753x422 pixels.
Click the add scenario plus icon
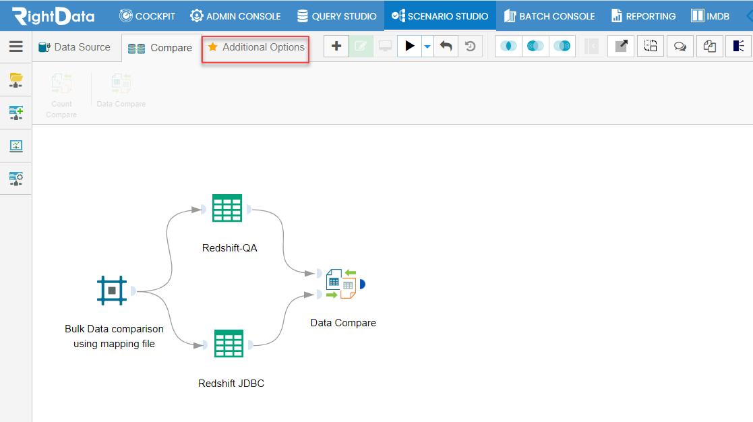pos(336,46)
